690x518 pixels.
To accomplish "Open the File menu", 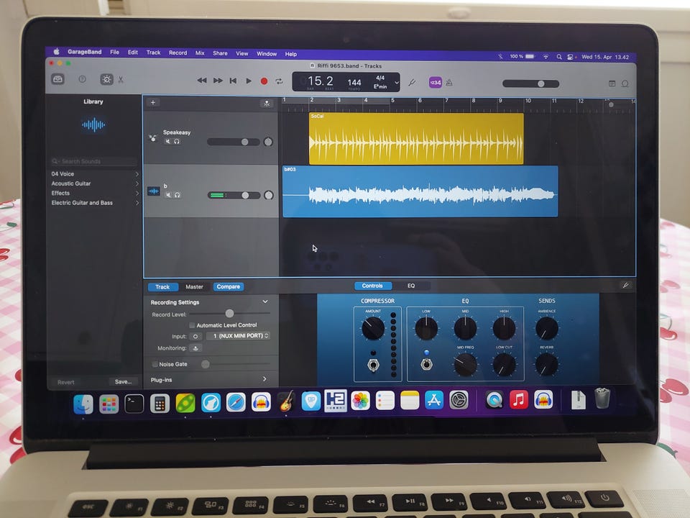I will [114, 52].
